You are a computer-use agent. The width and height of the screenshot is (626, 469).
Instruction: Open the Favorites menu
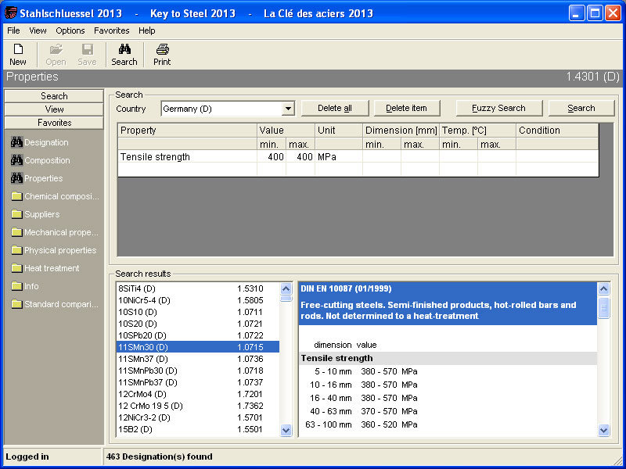click(x=112, y=30)
